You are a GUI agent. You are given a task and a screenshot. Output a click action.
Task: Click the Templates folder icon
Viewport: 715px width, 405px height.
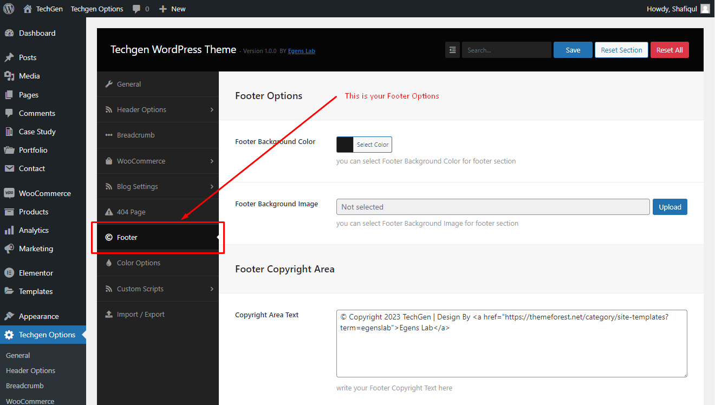[9, 291]
